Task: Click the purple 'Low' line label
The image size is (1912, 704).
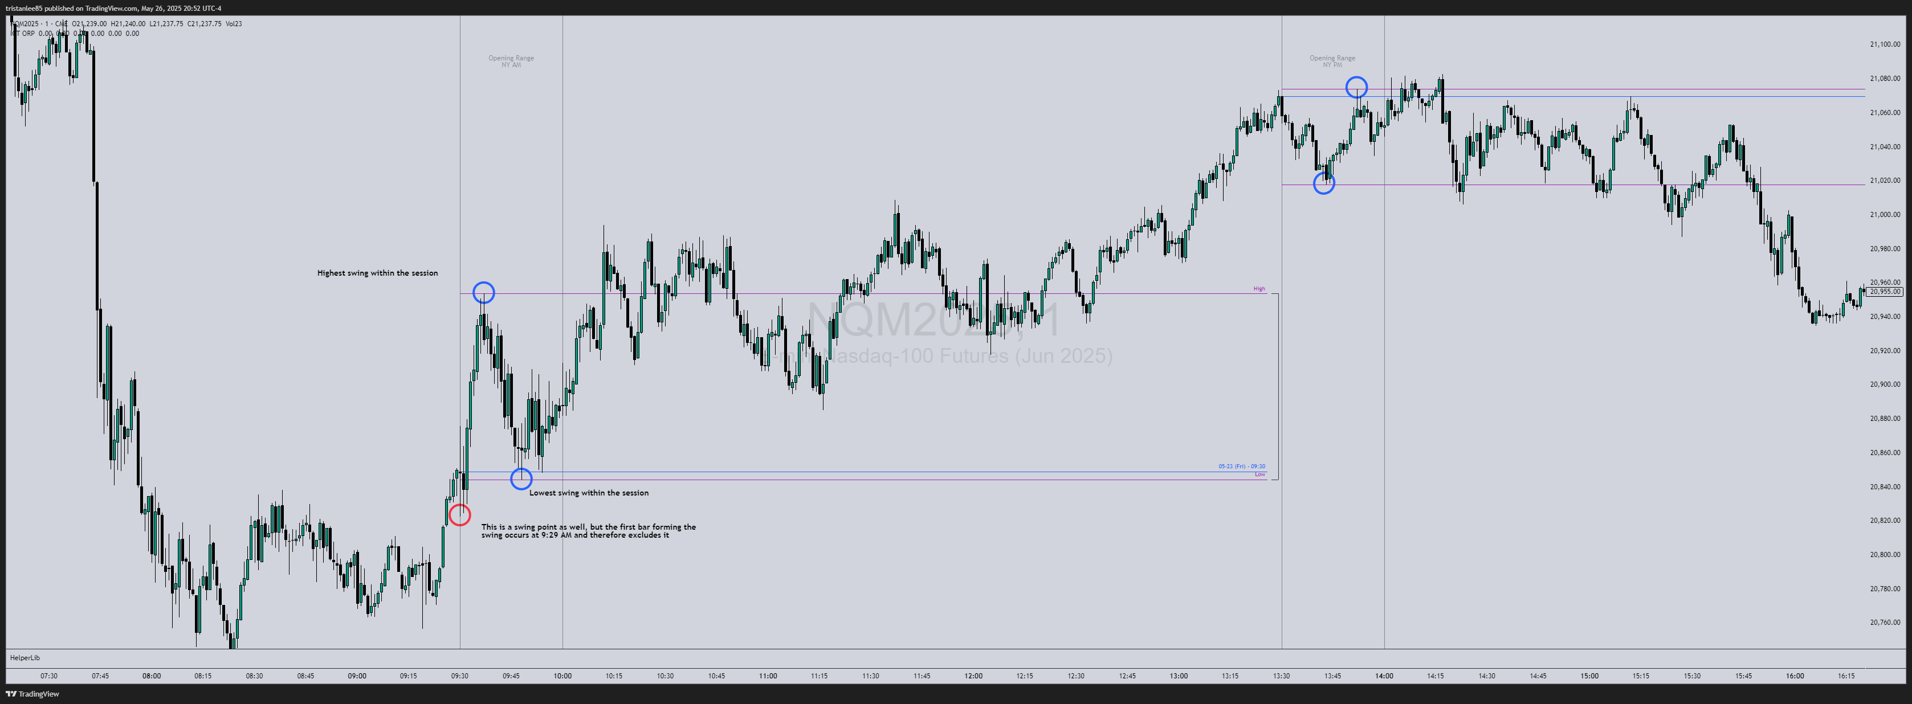Action: 1259,474
